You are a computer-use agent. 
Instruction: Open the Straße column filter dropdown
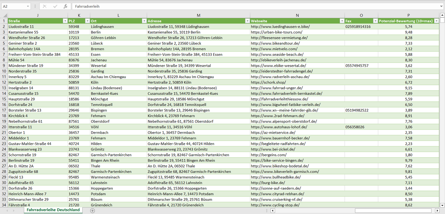pyautogui.click(x=65, y=21)
